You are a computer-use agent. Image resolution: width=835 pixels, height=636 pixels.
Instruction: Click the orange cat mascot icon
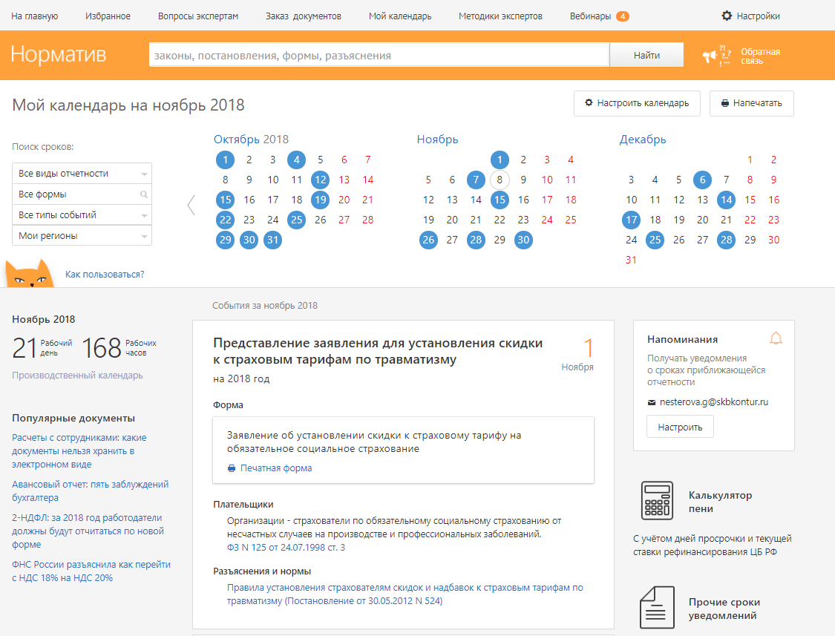tap(29, 273)
